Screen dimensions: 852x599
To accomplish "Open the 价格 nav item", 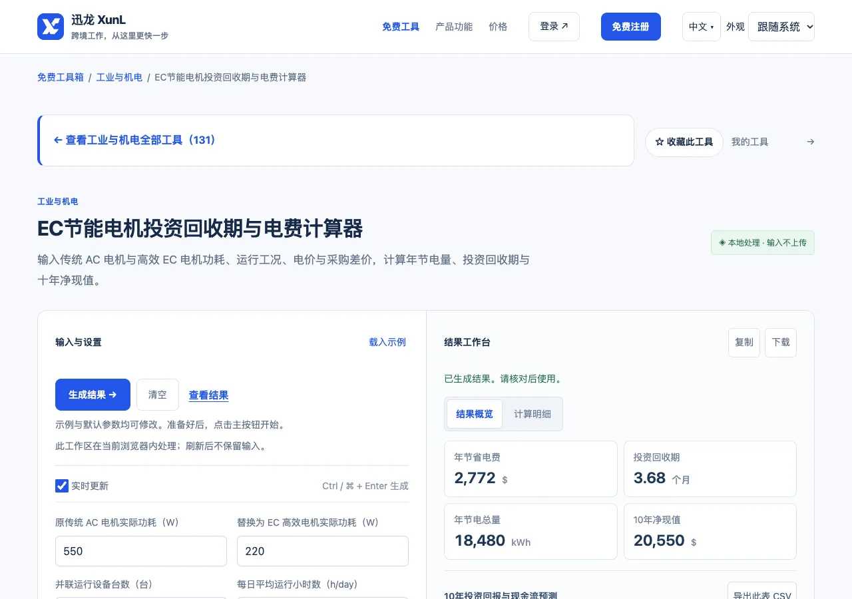I will (498, 27).
